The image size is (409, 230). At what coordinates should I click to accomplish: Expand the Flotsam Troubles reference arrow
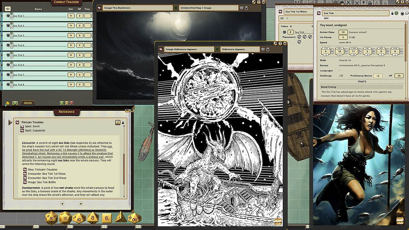pos(10,122)
